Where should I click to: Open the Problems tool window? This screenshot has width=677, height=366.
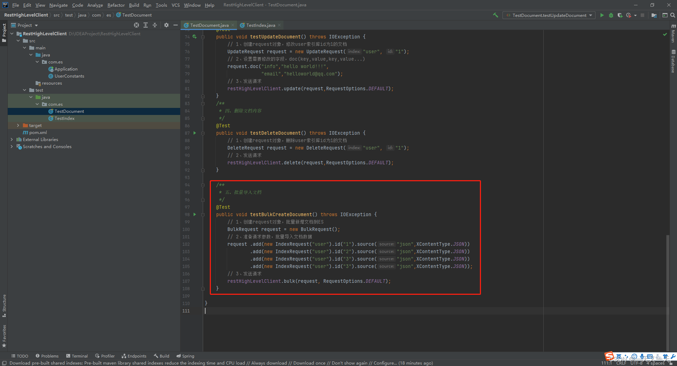pyautogui.click(x=47, y=356)
